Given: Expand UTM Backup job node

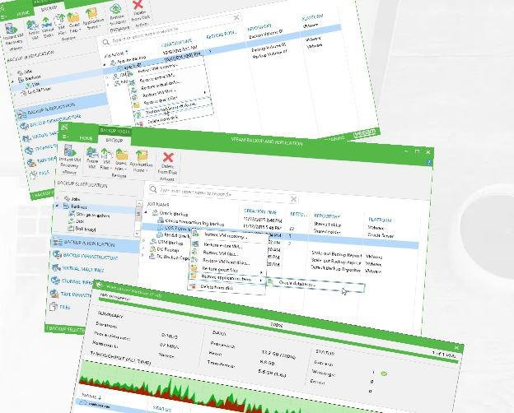Looking at the screenshot, I should pyautogui.click(x=143, y=241).
